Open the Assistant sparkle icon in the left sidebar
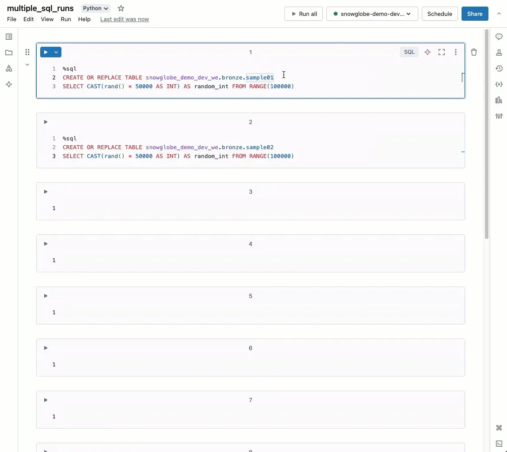This screenshot has width=507, height=452. click(9, 84)
